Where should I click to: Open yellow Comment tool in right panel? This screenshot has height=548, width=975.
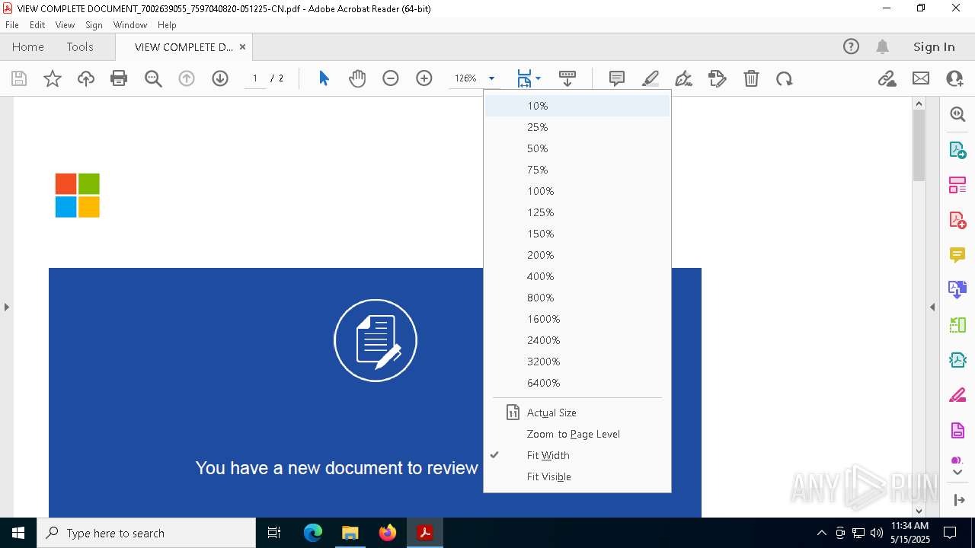(x=957, y=255)
